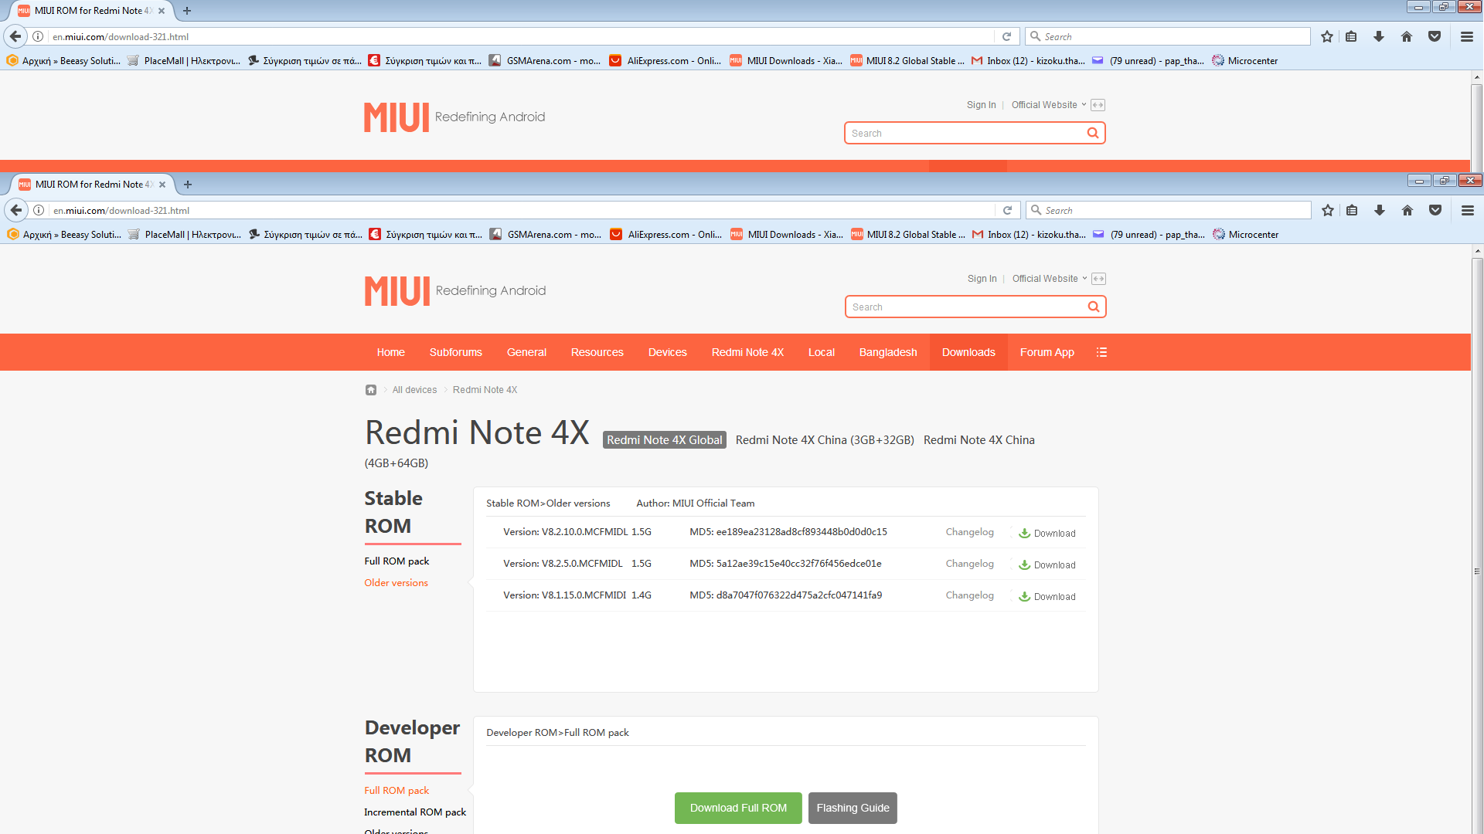The width and height of the screenshot is (1484, 834).
Task: Open the list icon after Forum App
Action: [x=1102, y=352]
